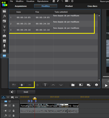Open the aspect ratio dropdown in top bar
109x118 pixels.
[67, 1]
